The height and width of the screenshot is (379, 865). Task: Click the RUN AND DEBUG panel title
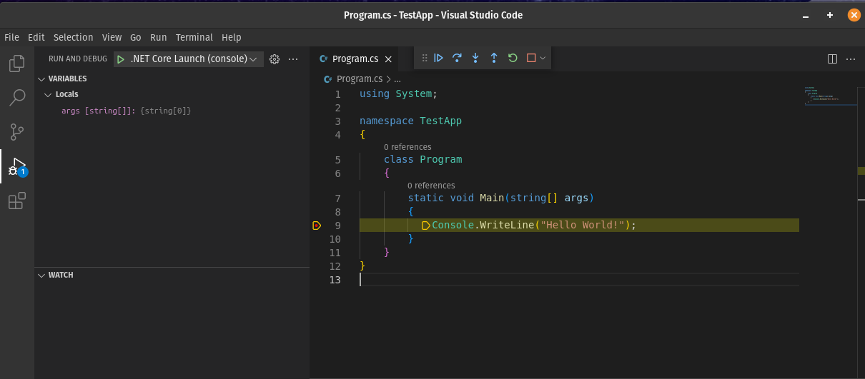pos(78,59)
